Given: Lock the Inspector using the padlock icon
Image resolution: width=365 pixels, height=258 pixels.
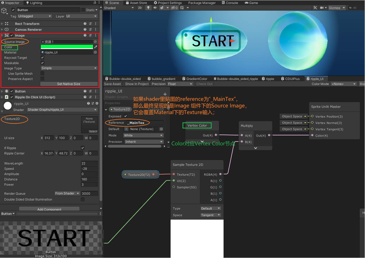Looking at the screenshot, I should (95, 2).
